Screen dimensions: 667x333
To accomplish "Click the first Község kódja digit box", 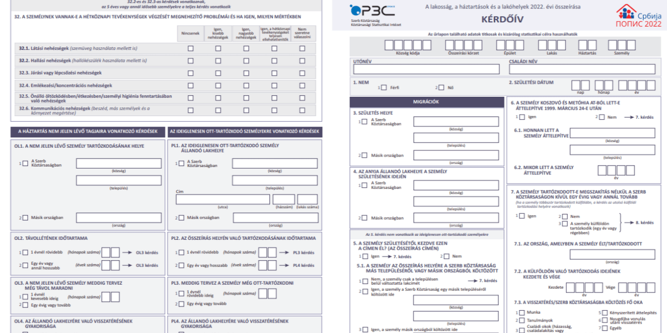I will pos(389,45).
